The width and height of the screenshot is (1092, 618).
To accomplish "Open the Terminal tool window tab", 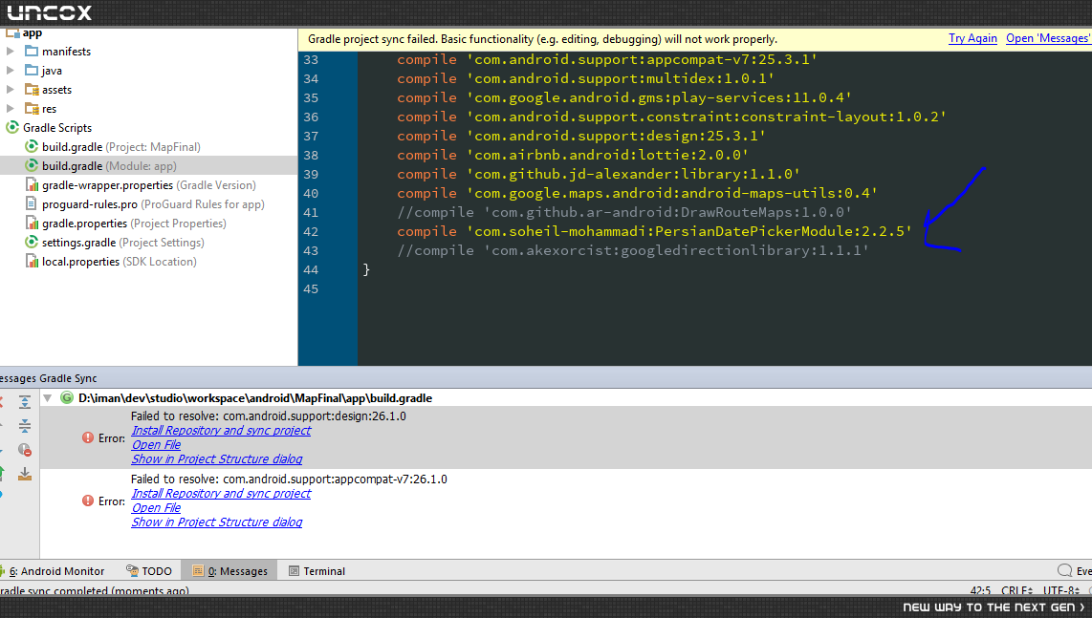I will click(317, 570).
